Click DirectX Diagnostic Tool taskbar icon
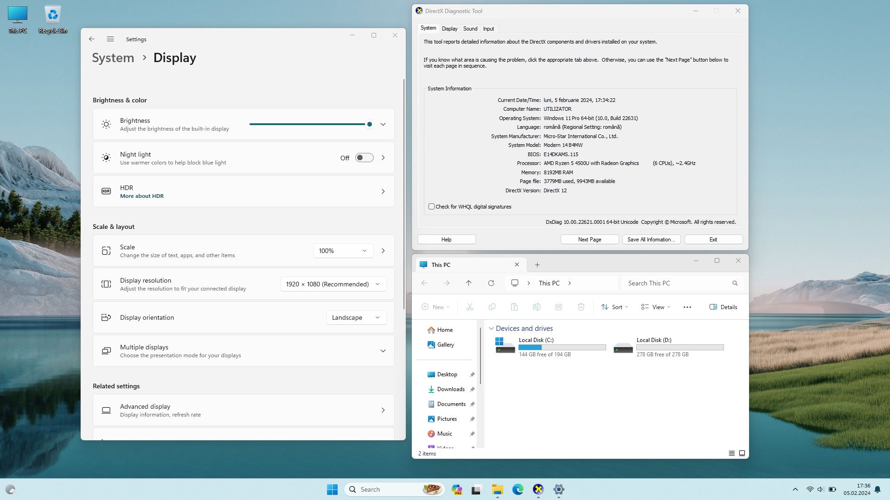Screen dimensions: 890x500 (538, 489)
